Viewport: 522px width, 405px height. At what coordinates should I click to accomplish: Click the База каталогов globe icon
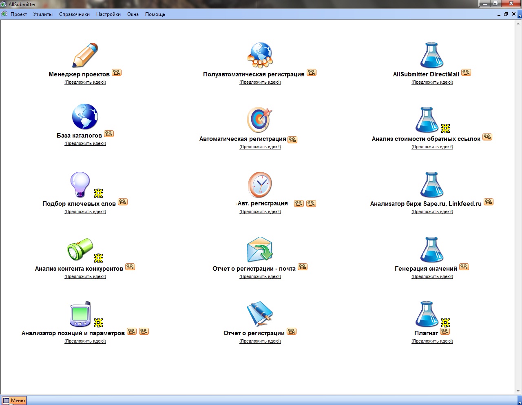point(85,116)
